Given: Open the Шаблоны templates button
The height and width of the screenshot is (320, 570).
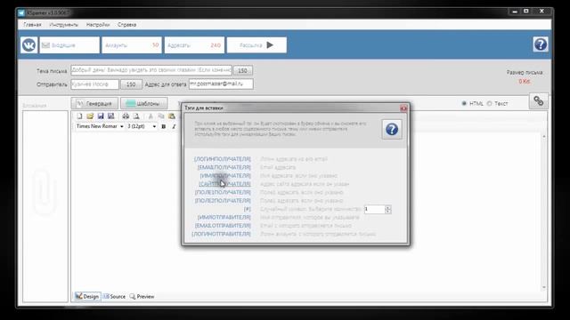Looking at the screenshot, I should click(x=144, y=103).
